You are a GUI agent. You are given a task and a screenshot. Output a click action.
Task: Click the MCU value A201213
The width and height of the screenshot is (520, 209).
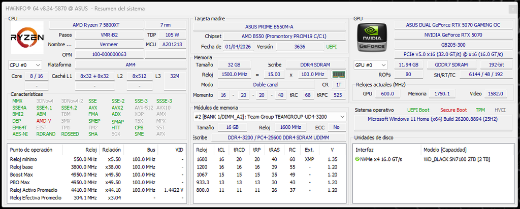[x=173, y=44]
